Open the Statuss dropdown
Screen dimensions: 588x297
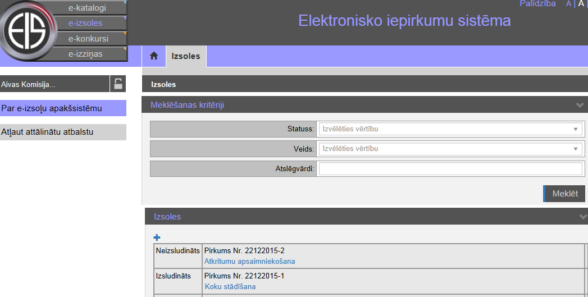pyautogui.click(x=449, y=129)
